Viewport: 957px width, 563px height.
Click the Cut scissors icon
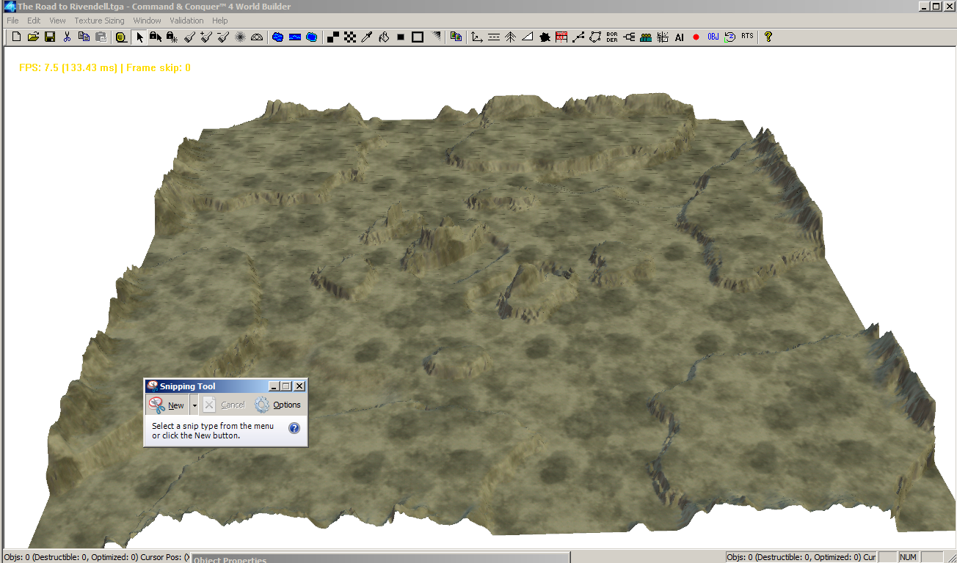pos(67,37)
